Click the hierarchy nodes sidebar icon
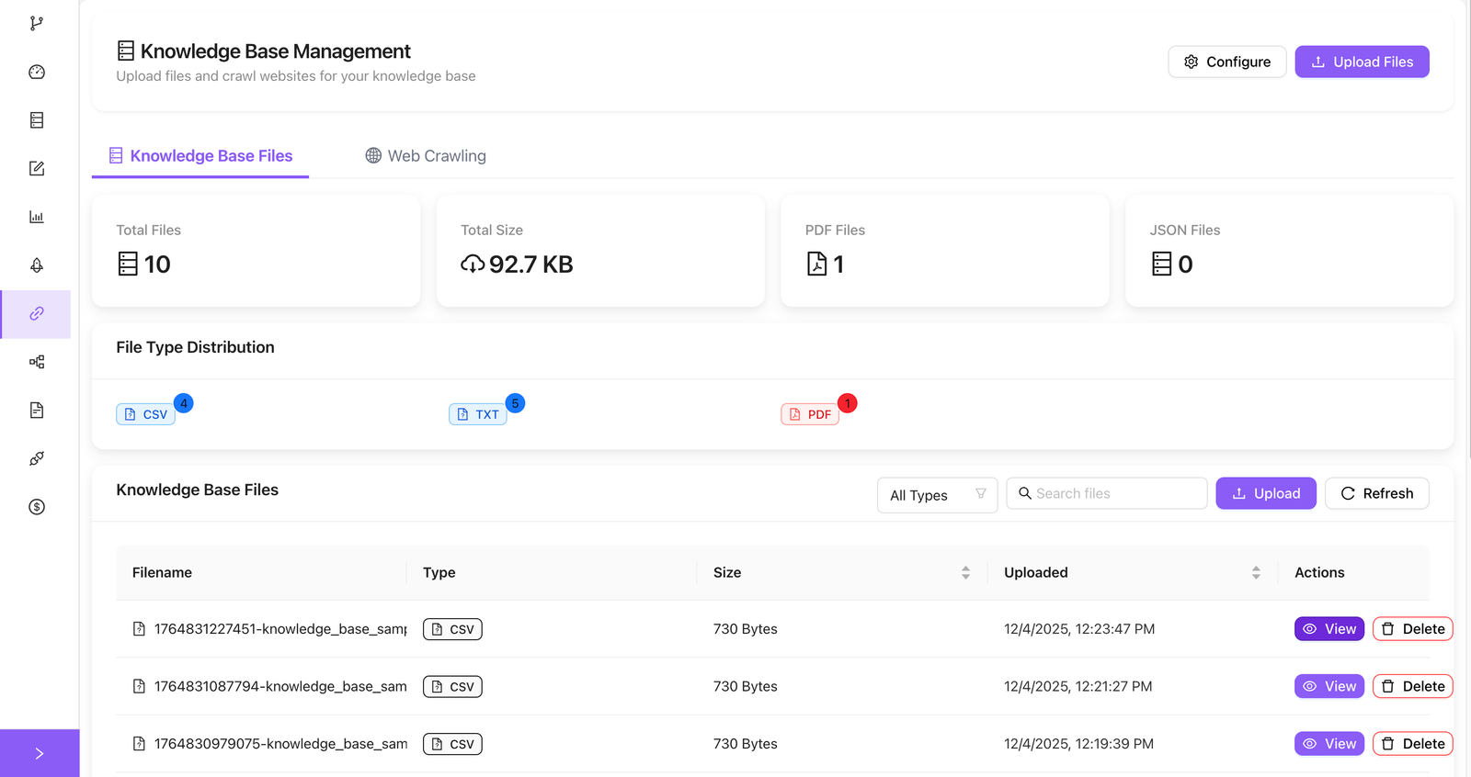This screenshot has height=777, width=1471. [x=37, y=362]
